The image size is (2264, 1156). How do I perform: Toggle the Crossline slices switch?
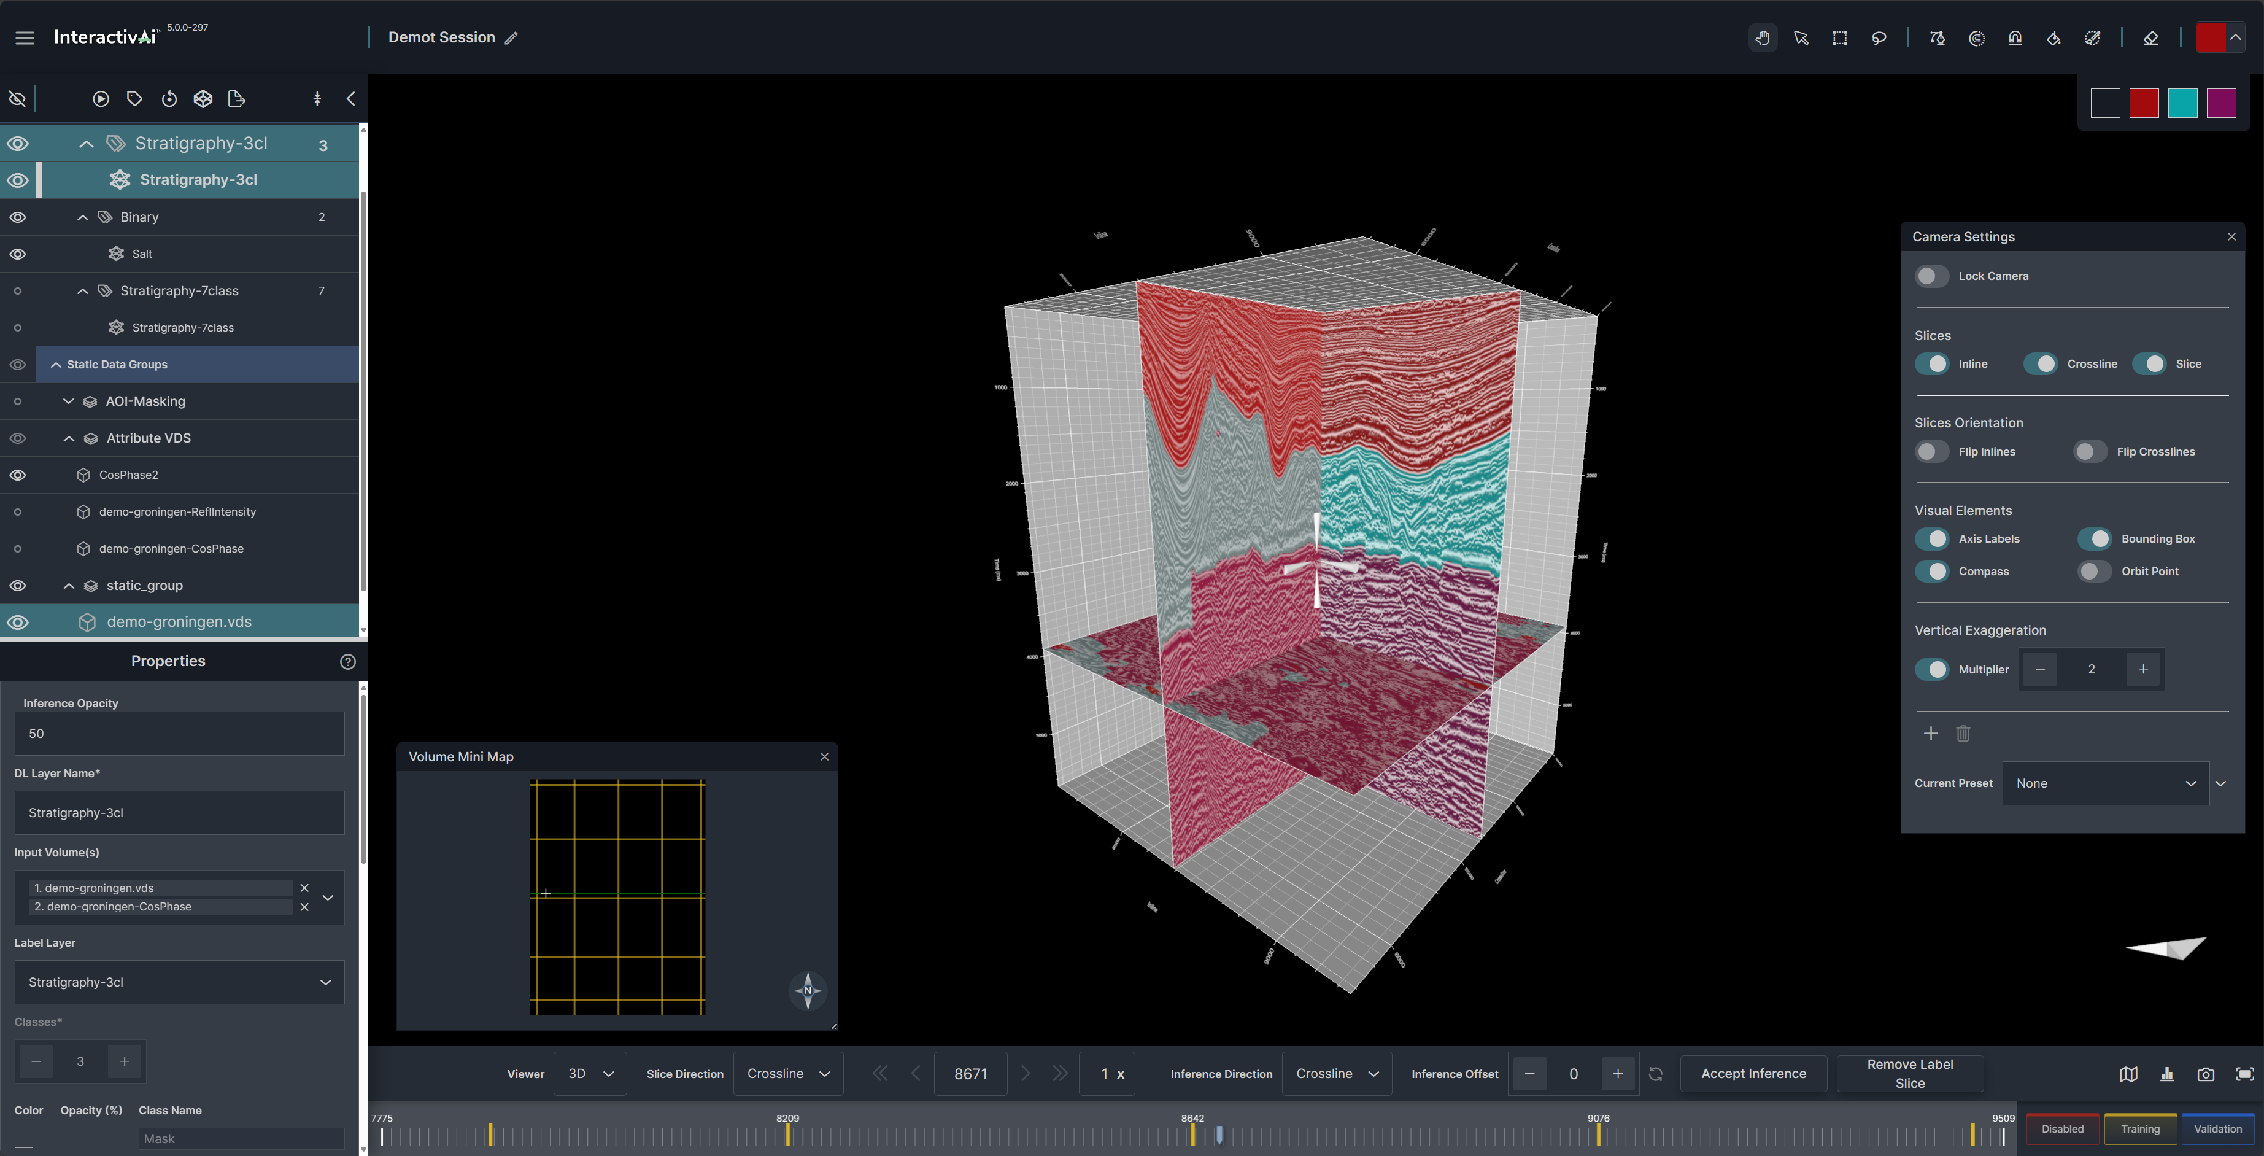(x=2041, y=364)
